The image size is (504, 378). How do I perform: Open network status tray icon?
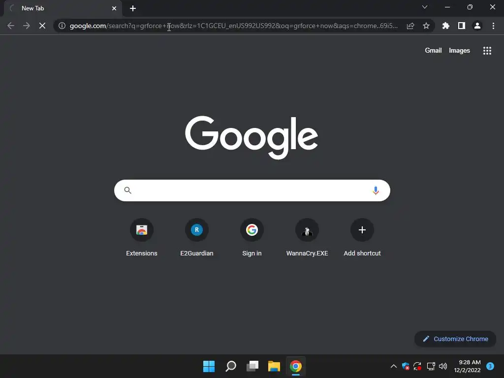coord(431,366)
